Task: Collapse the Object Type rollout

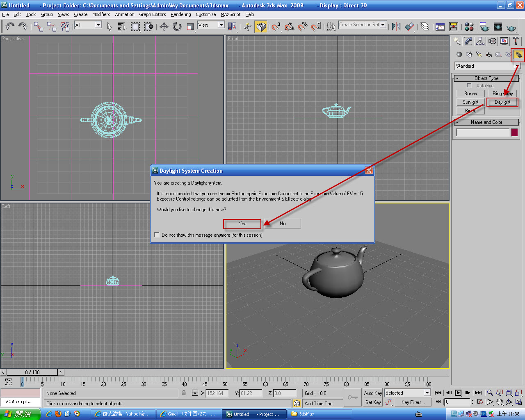Action: click(x=486, y=78)
